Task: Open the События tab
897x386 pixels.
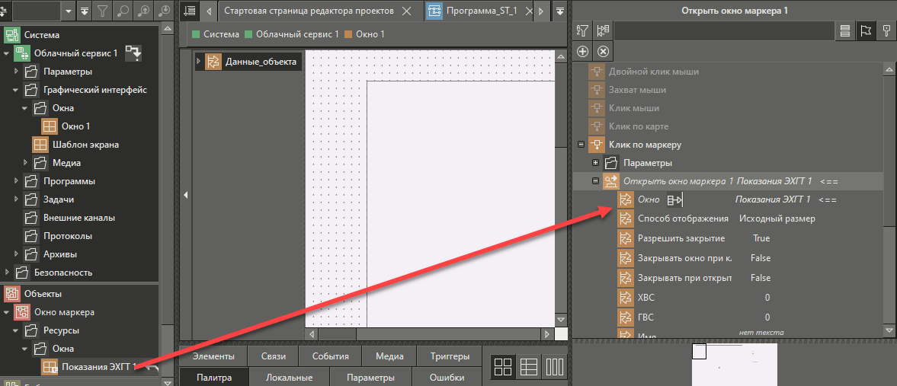Action: (x=330, y=356)
